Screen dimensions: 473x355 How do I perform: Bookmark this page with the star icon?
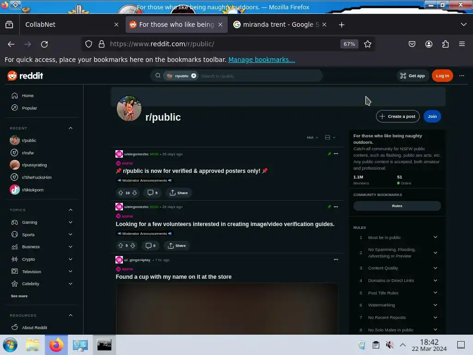[367, 44]
